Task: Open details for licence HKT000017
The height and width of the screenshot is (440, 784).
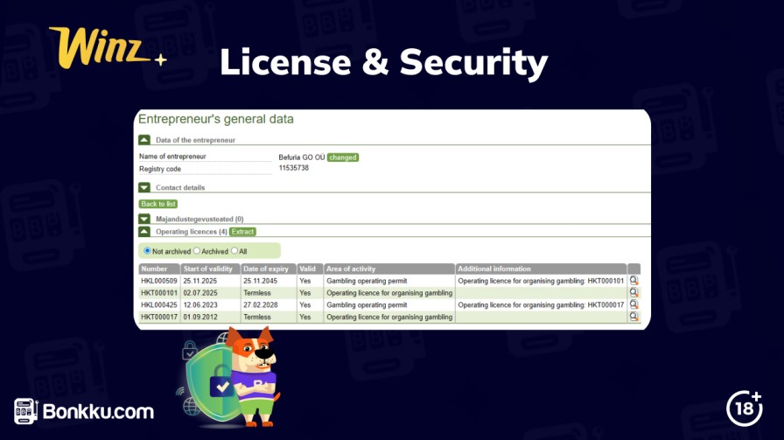Action: coord(633,317)
